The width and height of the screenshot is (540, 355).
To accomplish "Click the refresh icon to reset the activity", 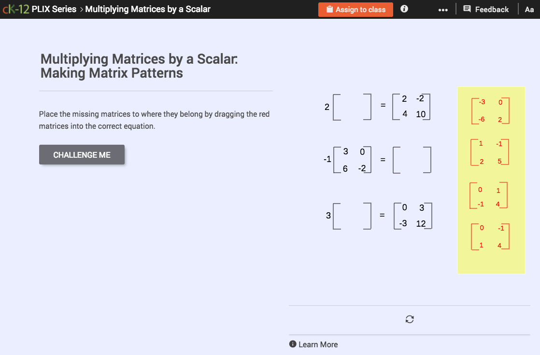I will pyautogui.click(x=409, y=319).
